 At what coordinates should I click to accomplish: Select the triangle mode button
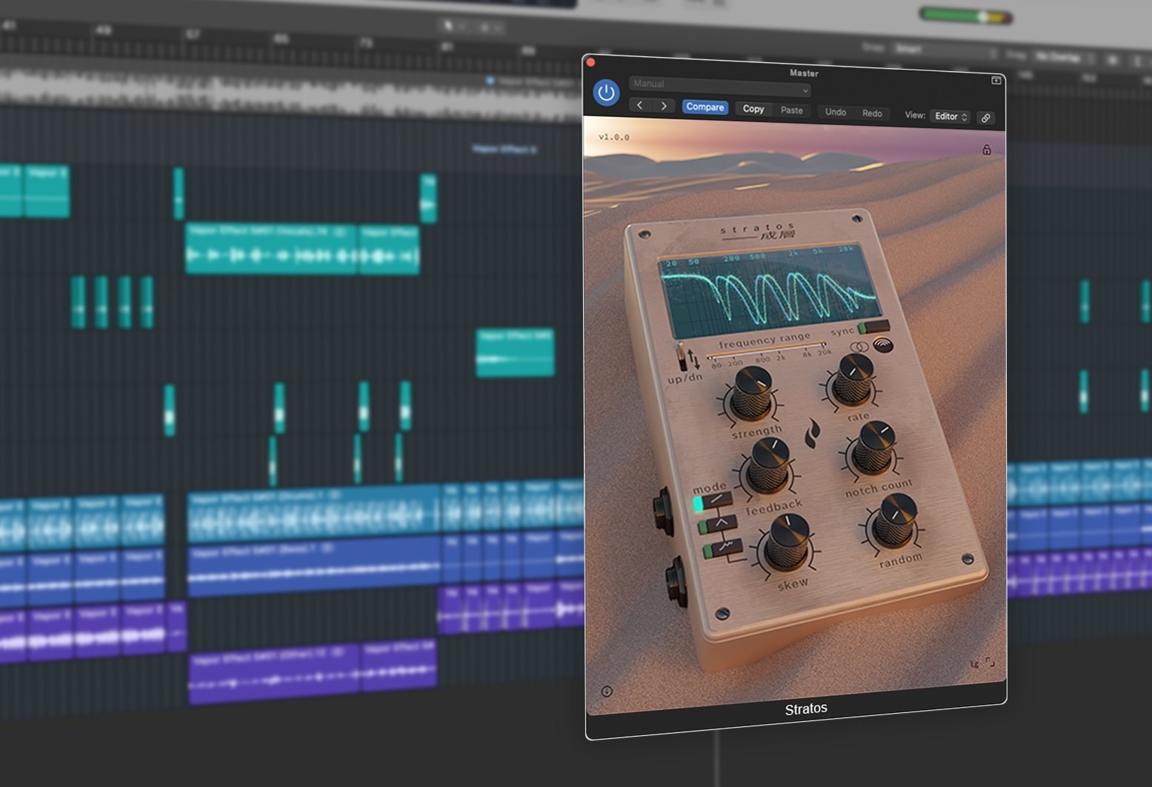click(717, 525)
